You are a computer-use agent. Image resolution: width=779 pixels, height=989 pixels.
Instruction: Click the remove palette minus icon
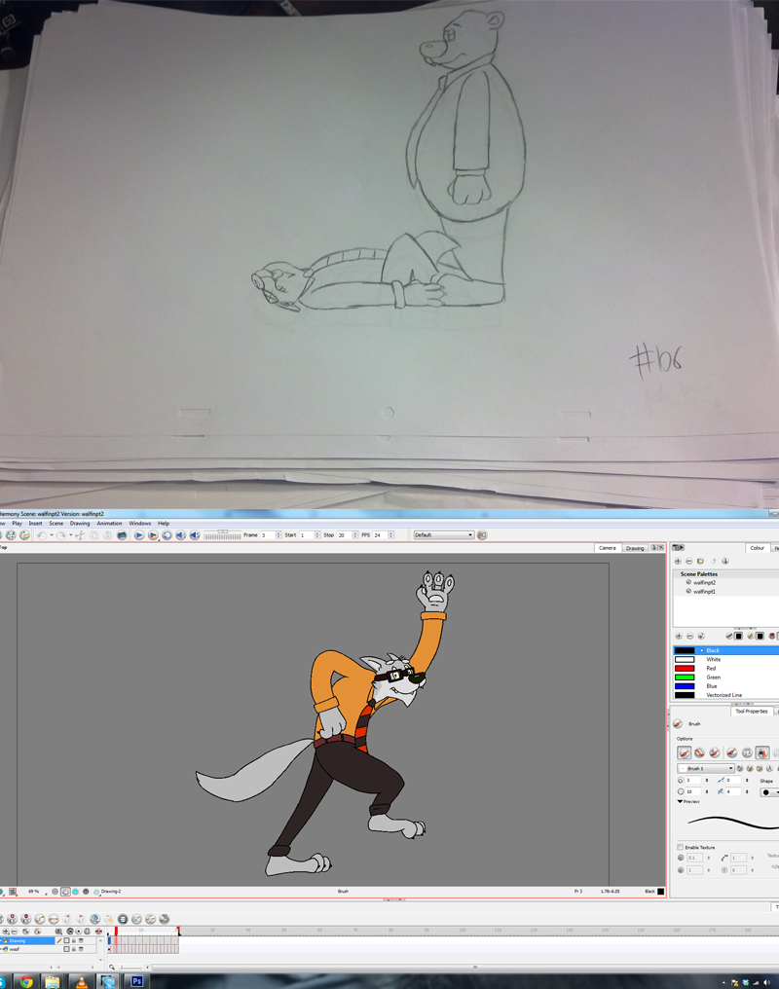[688, 561]
